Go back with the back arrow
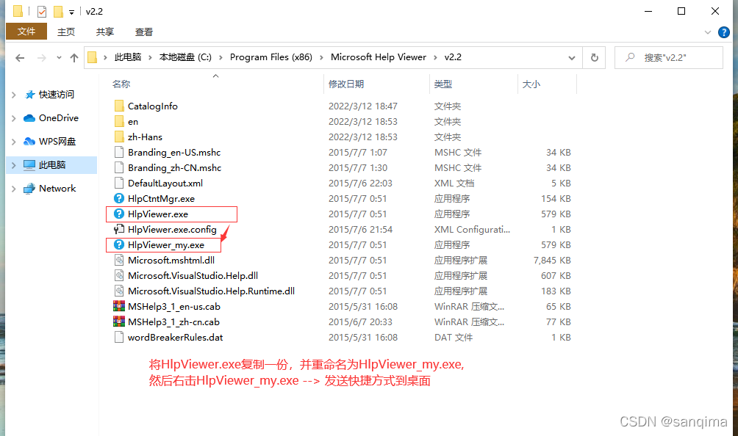 tap(20, 58)
